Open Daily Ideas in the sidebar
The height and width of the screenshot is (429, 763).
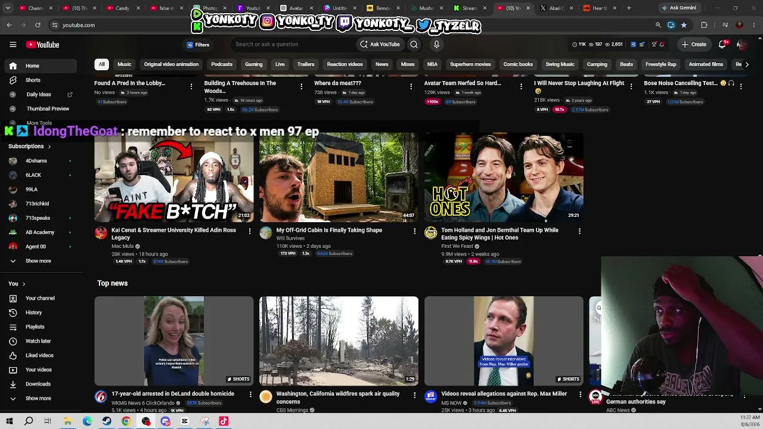pyautogui.click(x=39, y=94)
